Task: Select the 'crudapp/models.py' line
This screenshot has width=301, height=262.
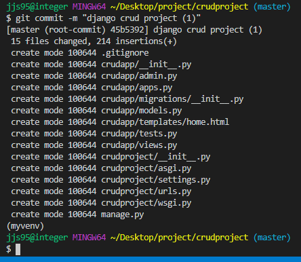Action: pos(96,111)
